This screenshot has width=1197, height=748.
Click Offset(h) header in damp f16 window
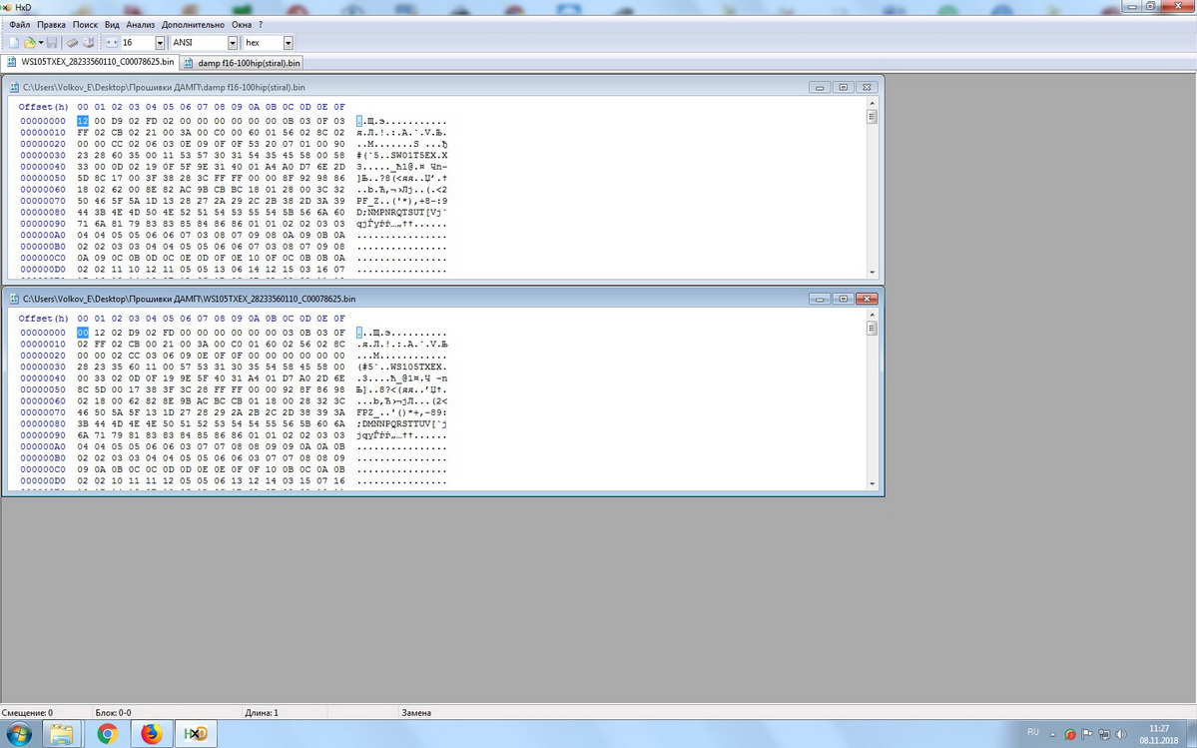tap(44, 107)
